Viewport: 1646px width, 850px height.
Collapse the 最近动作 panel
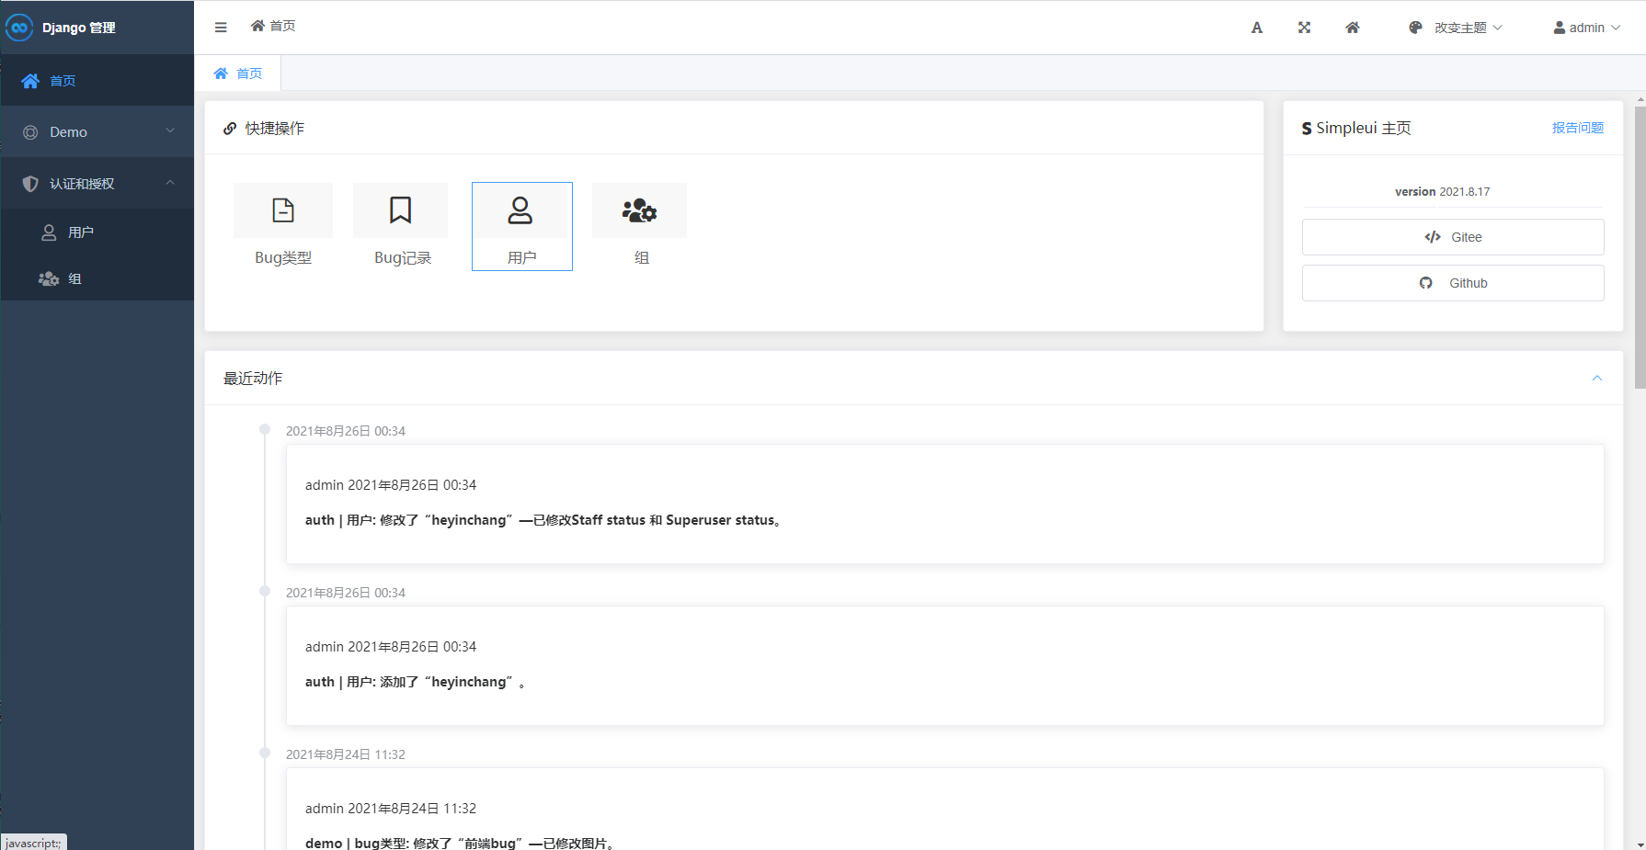[1598, 378]
